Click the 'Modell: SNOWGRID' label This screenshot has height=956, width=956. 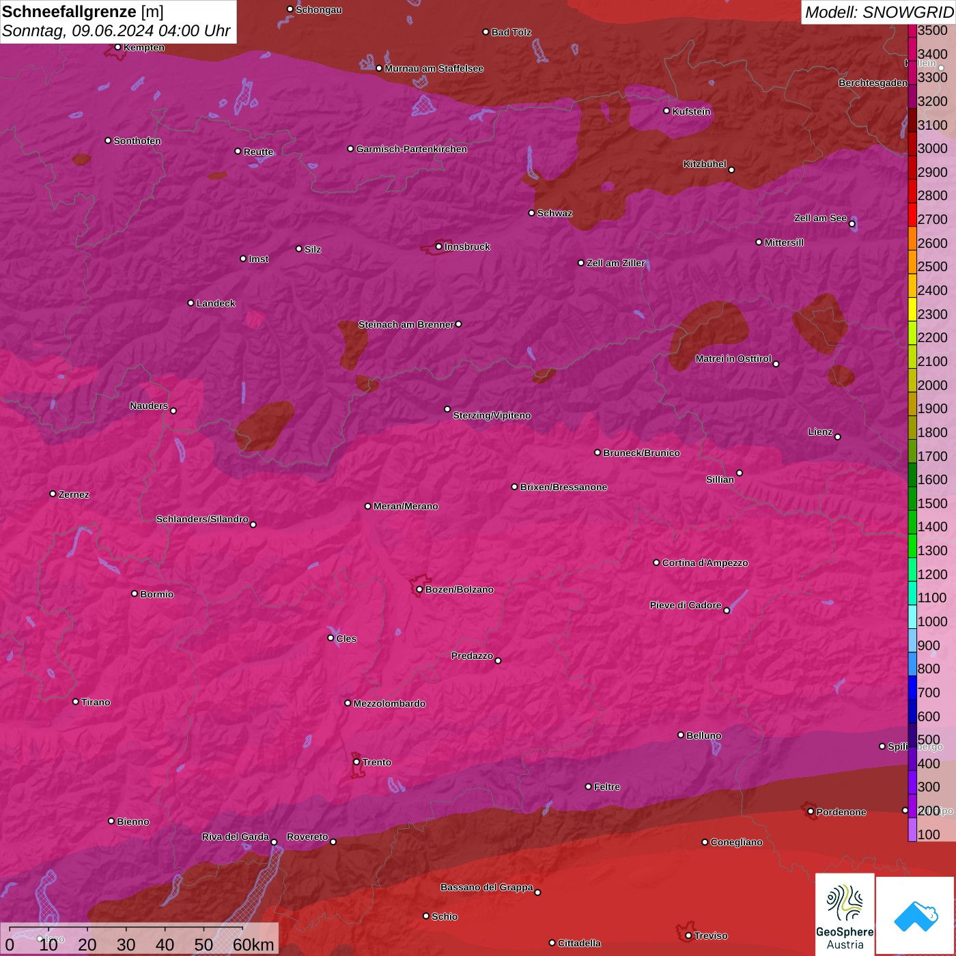point(878,12)
